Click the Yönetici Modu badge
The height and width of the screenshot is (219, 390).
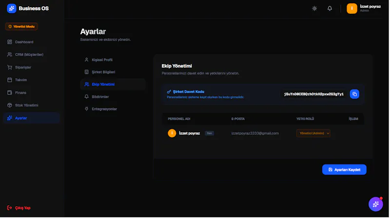21,27
